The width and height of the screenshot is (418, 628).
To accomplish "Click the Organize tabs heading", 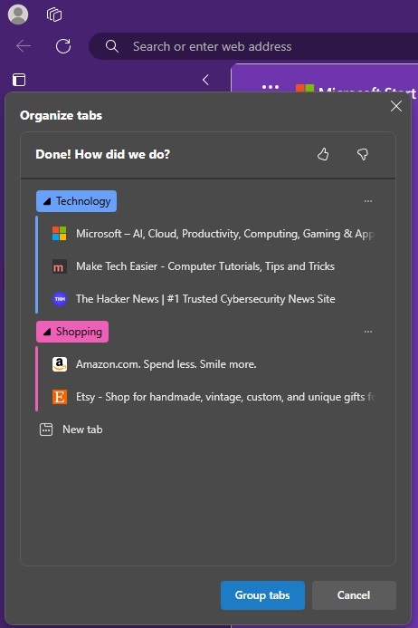I will tap(62, 115).
